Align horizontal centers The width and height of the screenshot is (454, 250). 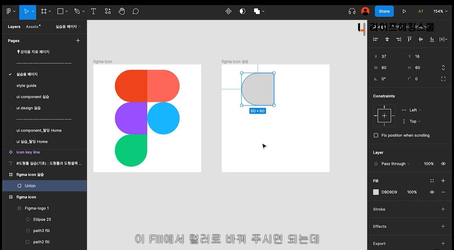coord(387,39)
